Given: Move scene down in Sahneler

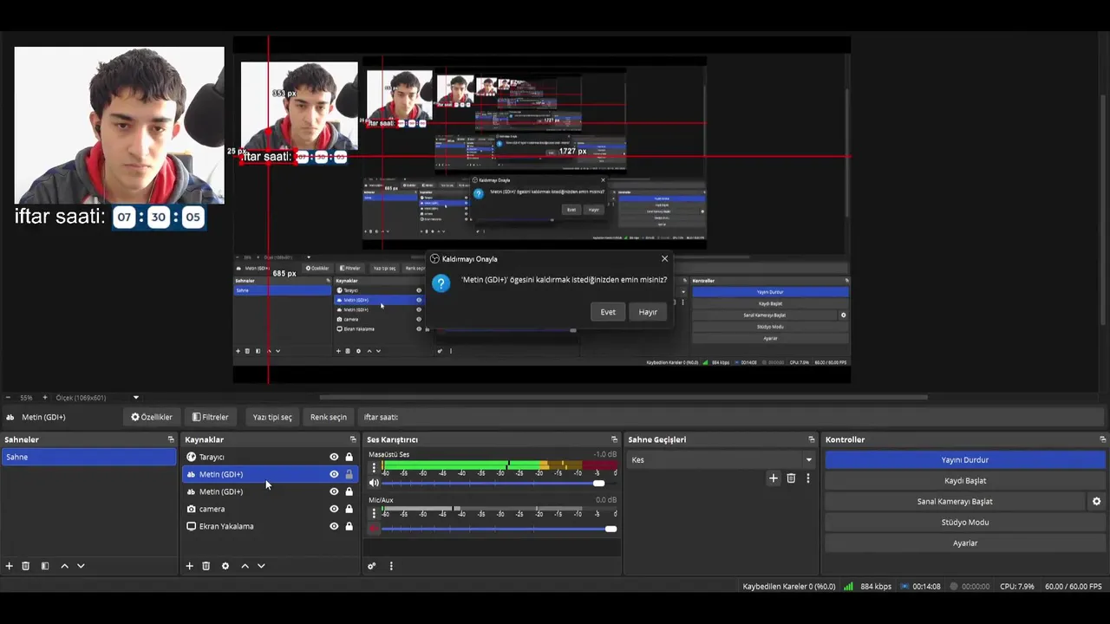Looking at the screenshot, I should (x=81, y=566).
